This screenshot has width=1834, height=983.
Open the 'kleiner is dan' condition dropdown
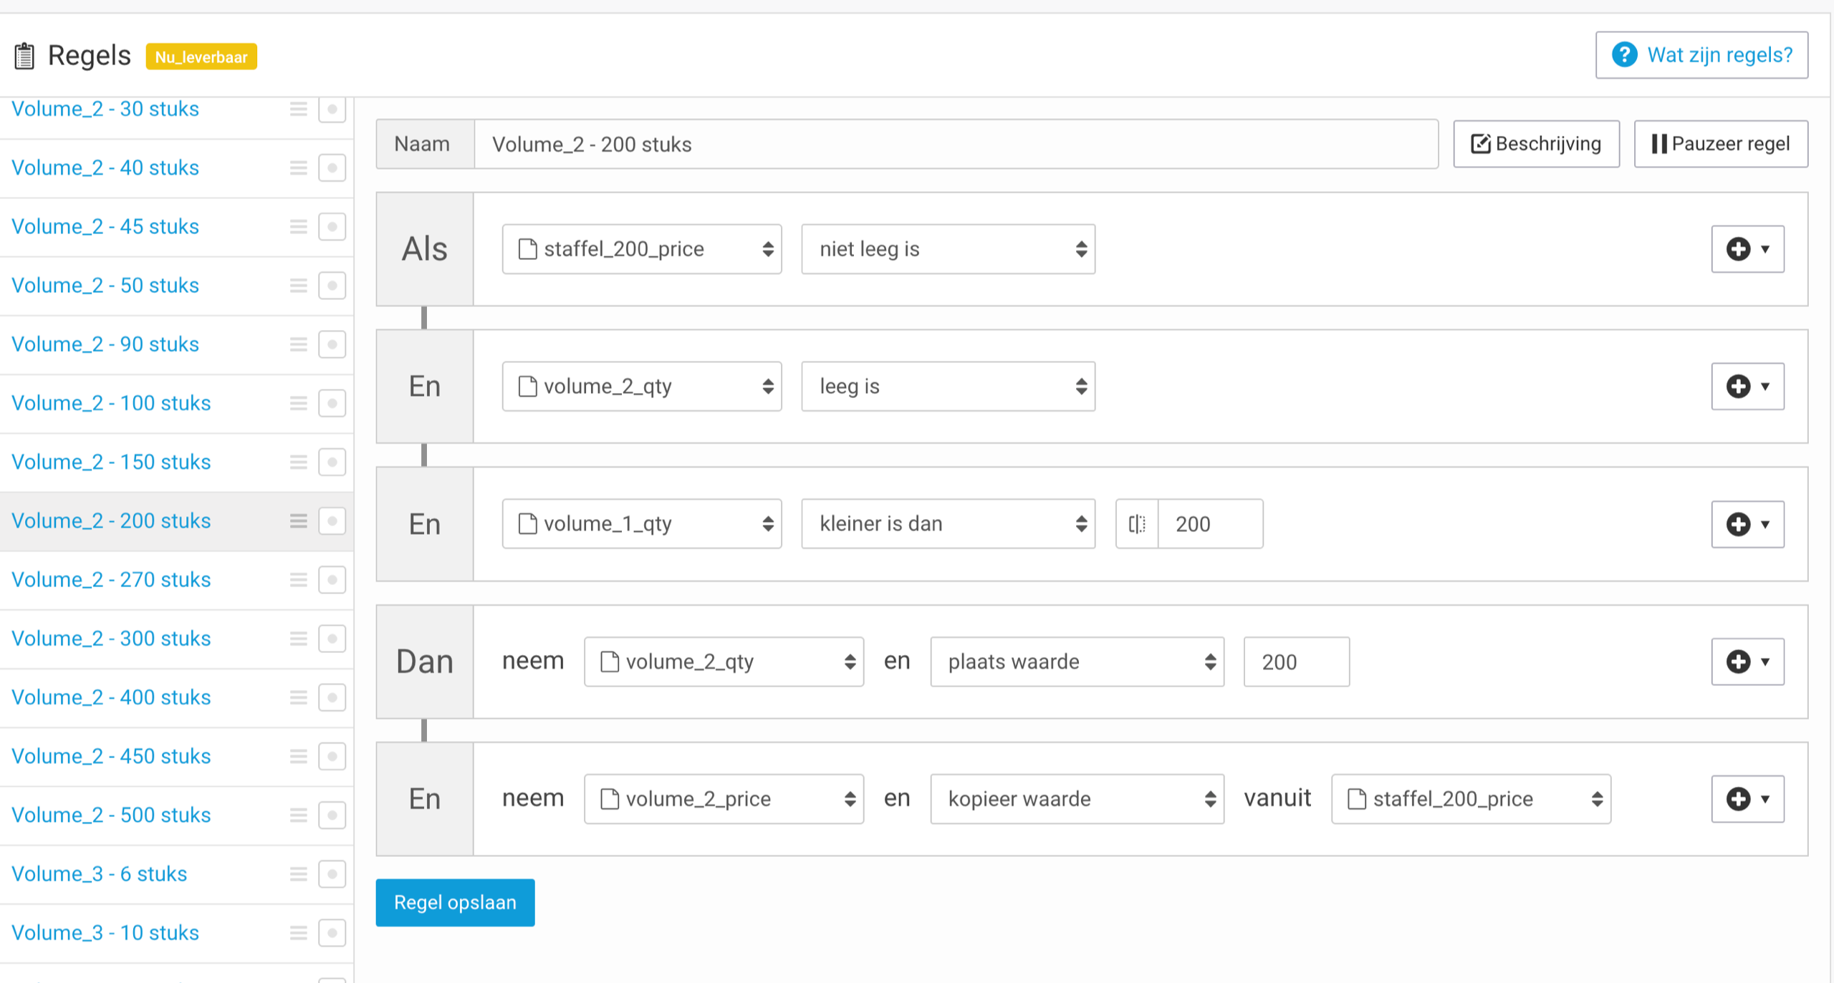click(948, 524)
